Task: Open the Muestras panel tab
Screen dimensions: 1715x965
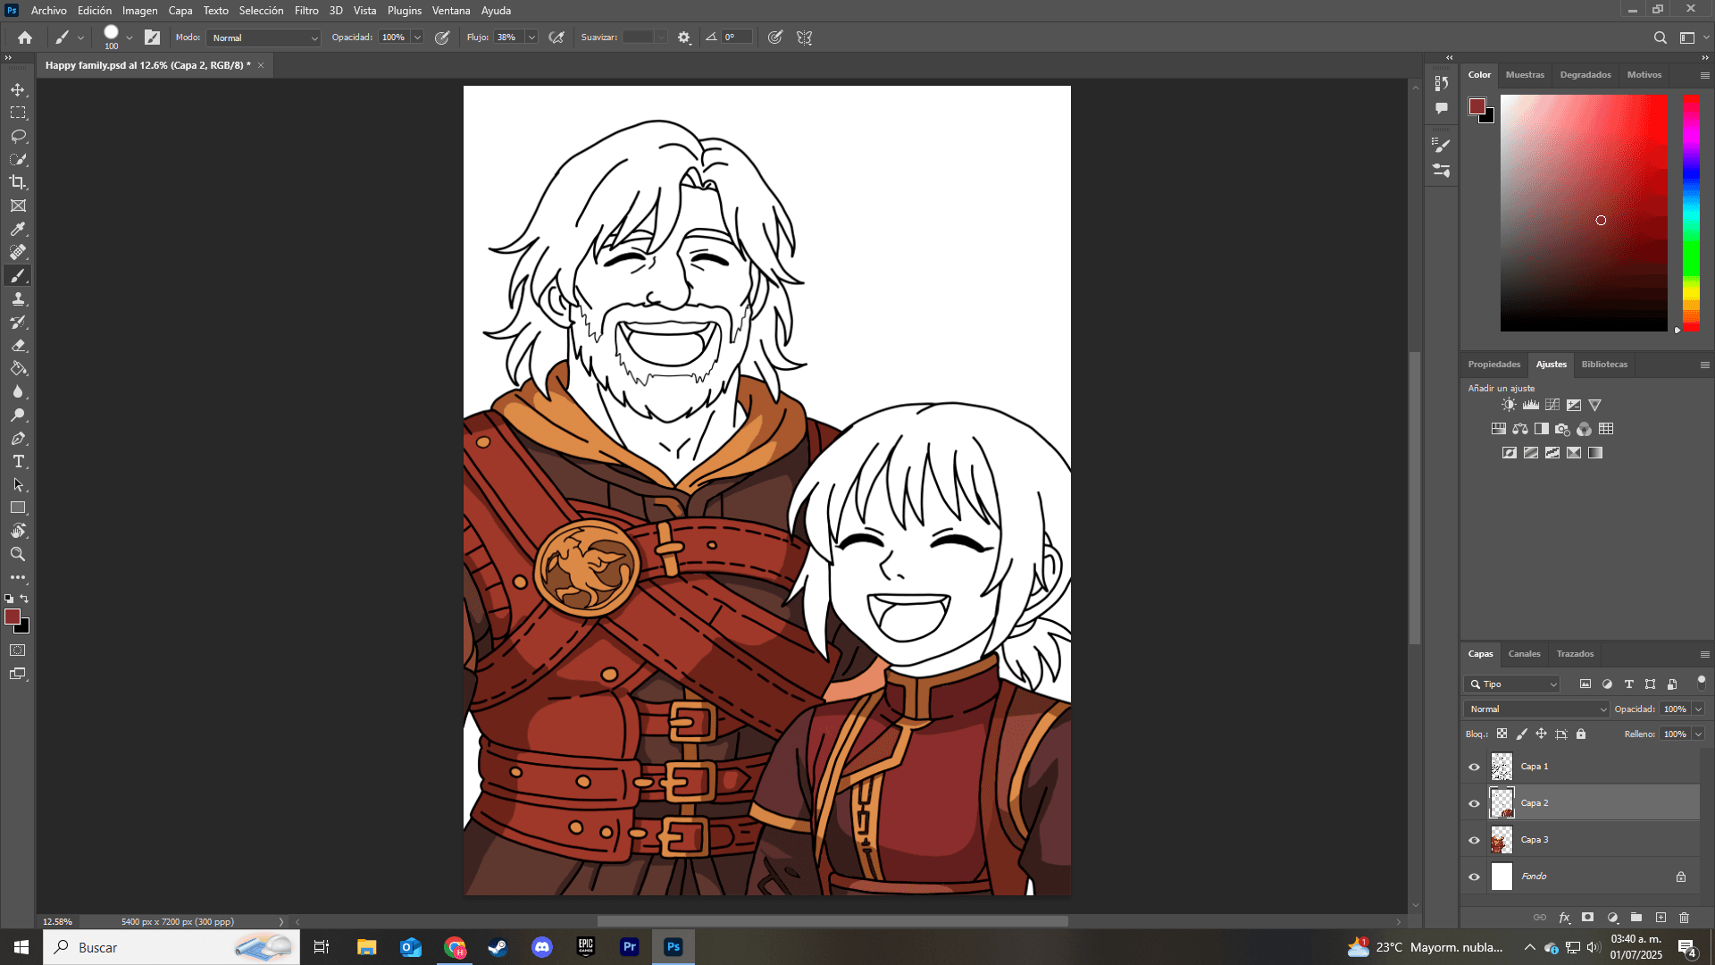Action: tap(1524, 75)
